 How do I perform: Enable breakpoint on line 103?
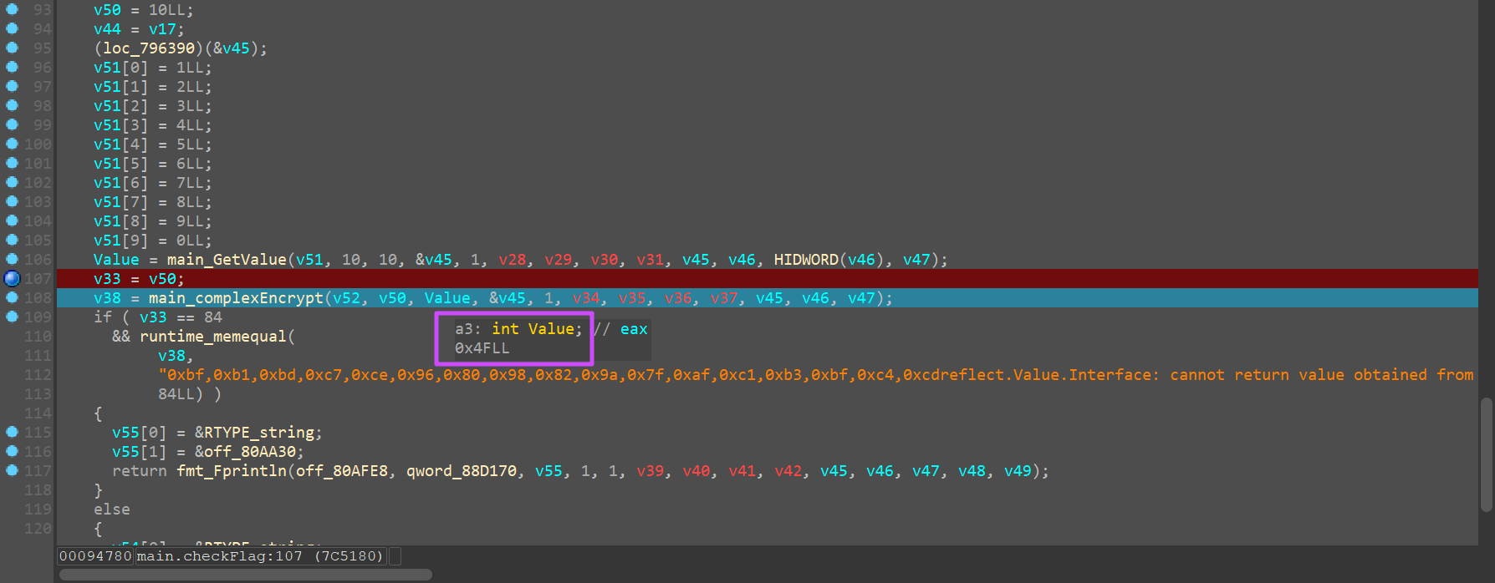coord(12,201)
